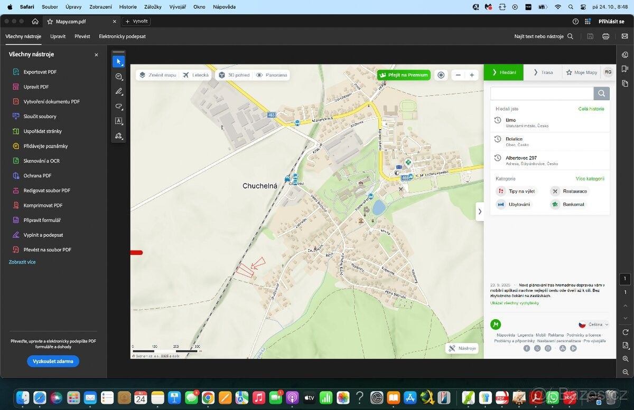Viewport: 634px width, 410px height.
Task: Click the Vyzkoušet zdarma button
Action: click(53, 361)
